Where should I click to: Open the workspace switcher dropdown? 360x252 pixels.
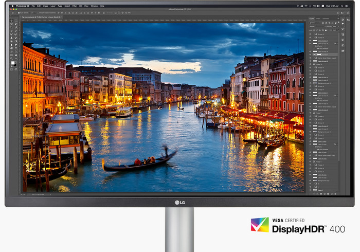tap(343, 13)
